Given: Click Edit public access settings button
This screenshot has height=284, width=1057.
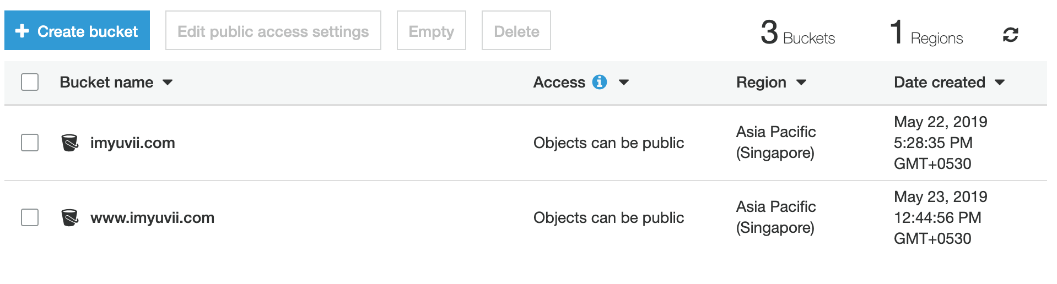Looking at the screenshot, I should (x=273, y=30).
